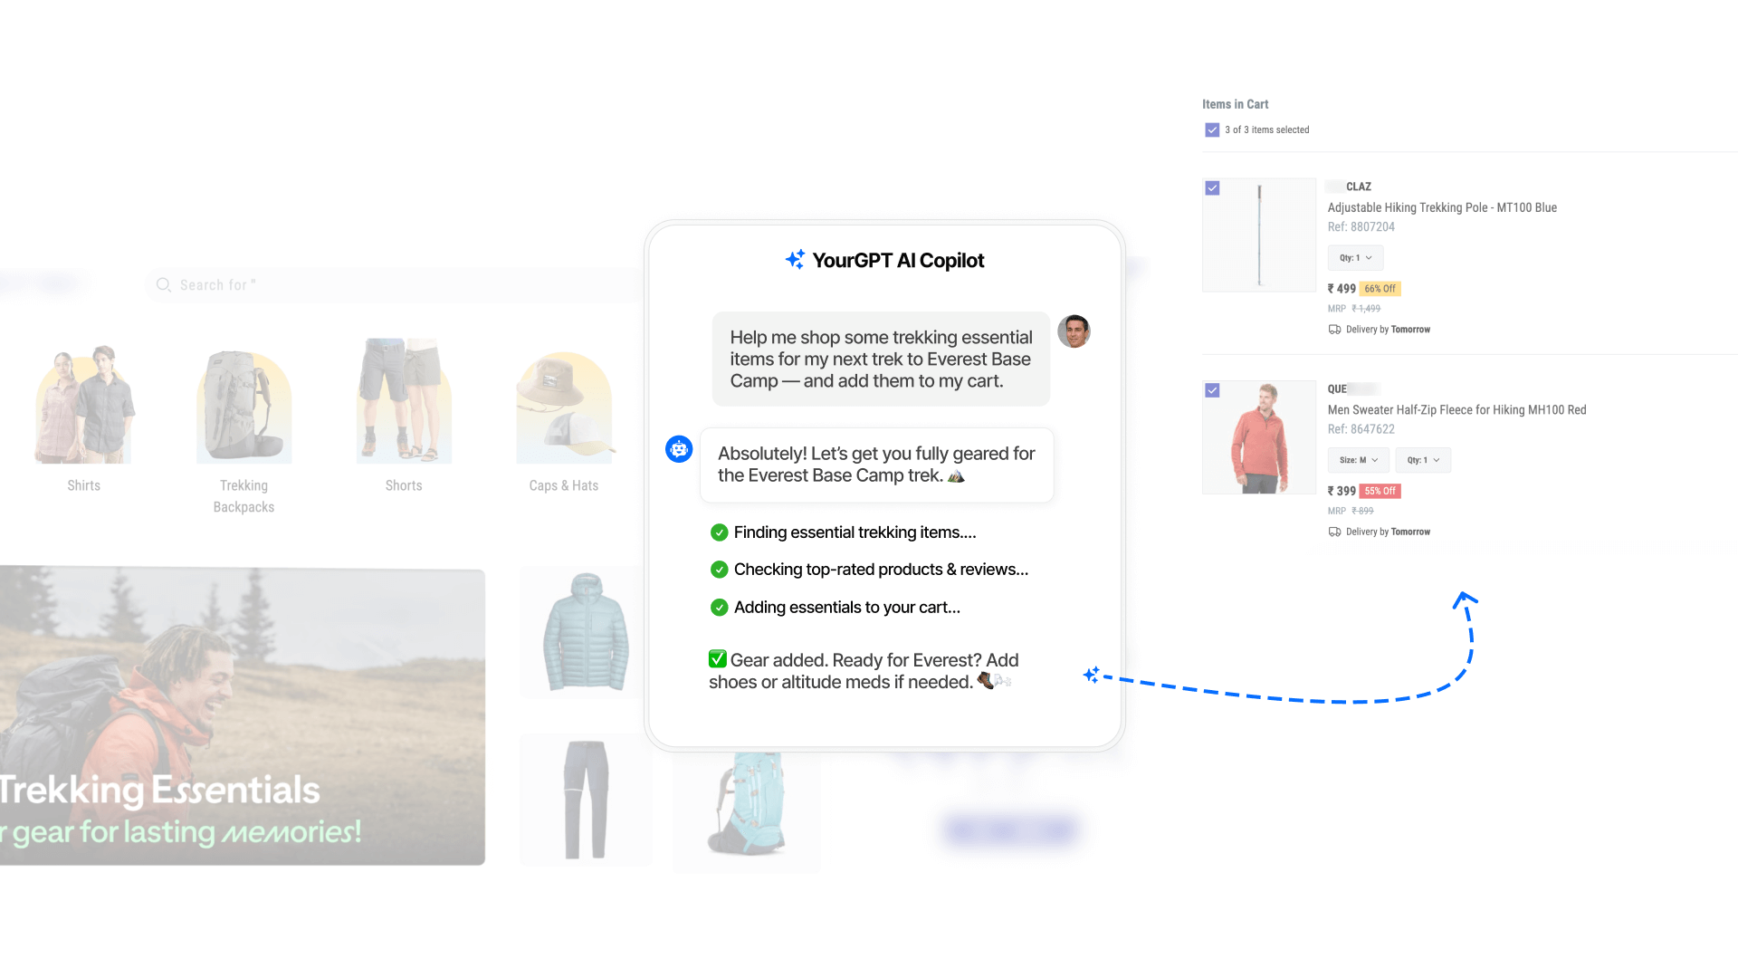Open the trekking pole product image

1259,235
